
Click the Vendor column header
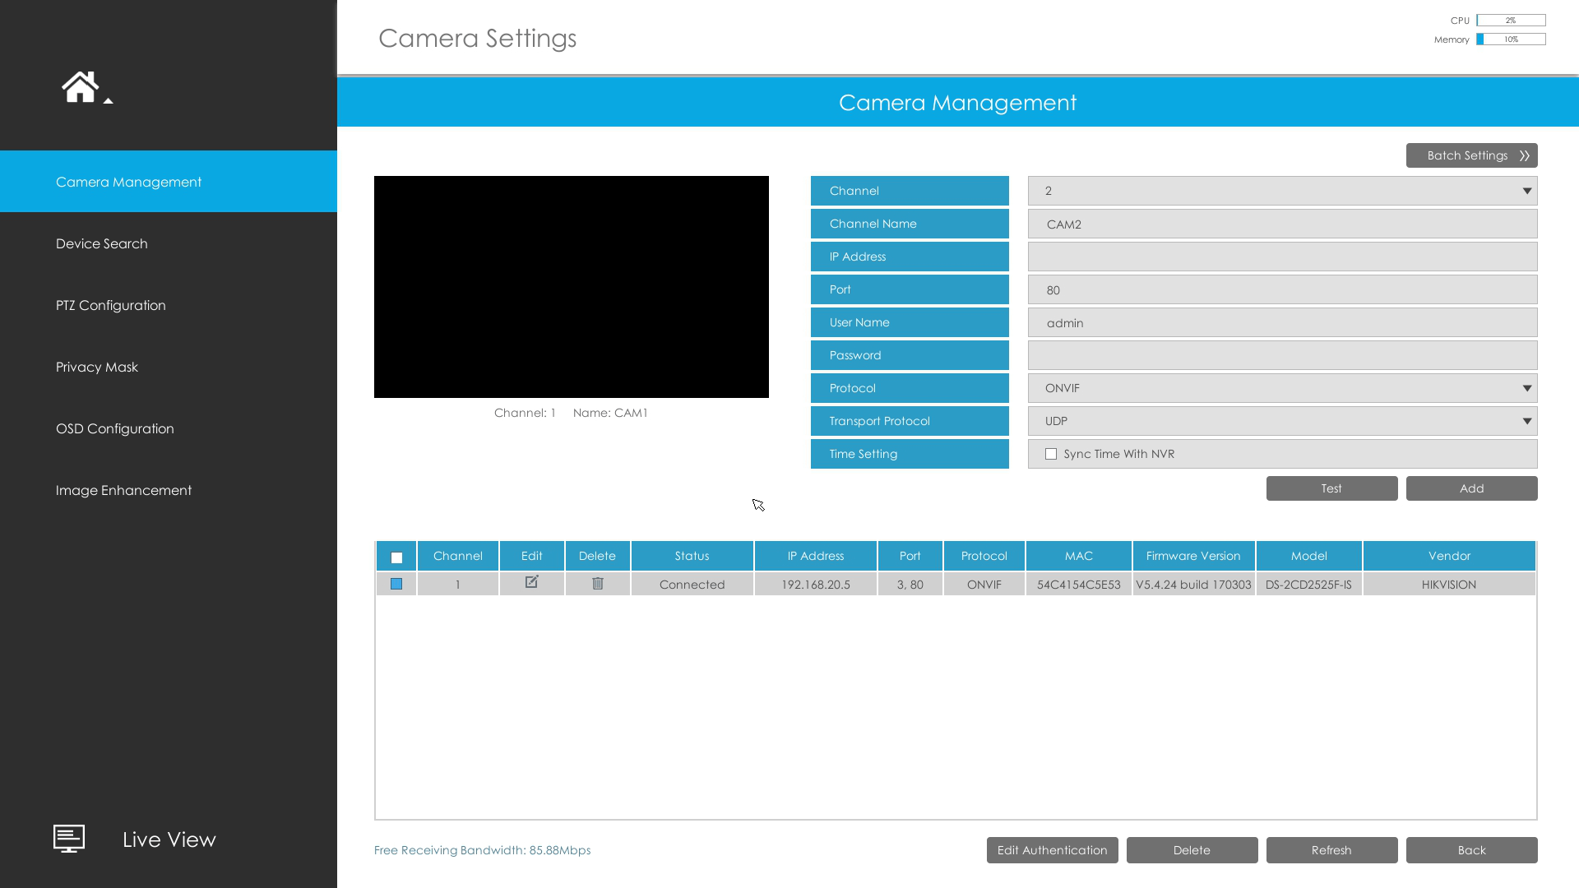1449,556
